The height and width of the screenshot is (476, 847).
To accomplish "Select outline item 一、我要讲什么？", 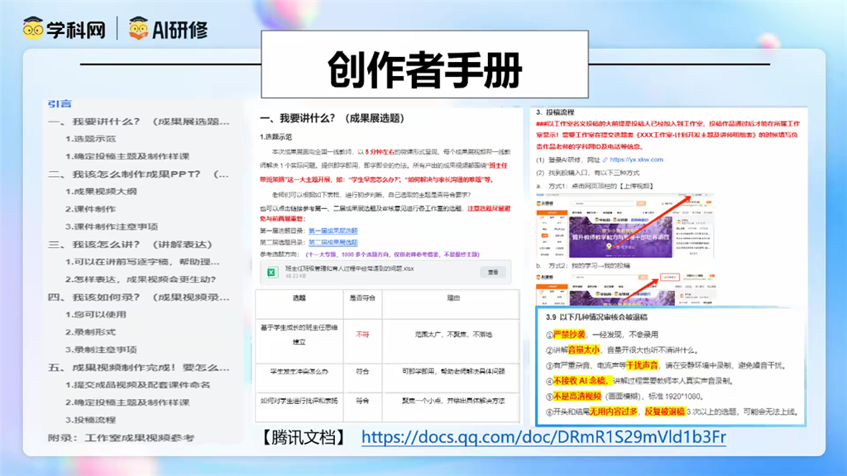I will (x=138, y=121).
